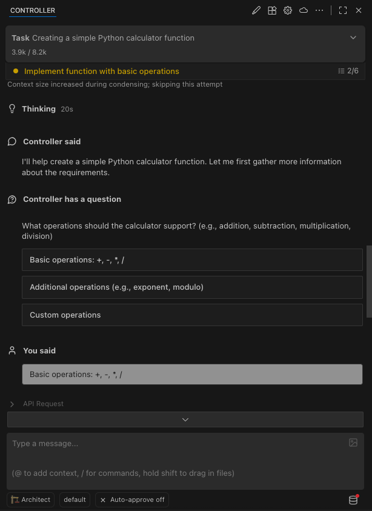Toggle Auto-approve off setting
Viewport: 372px width, 511px height.
(132, 500)
